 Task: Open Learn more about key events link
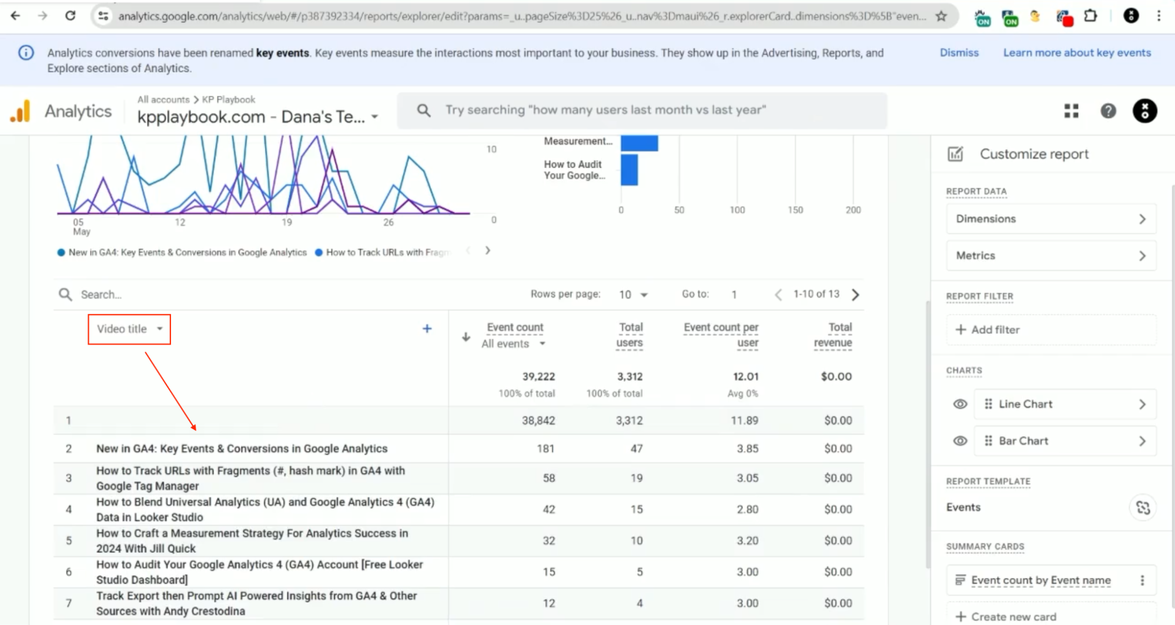point(1077,53)
